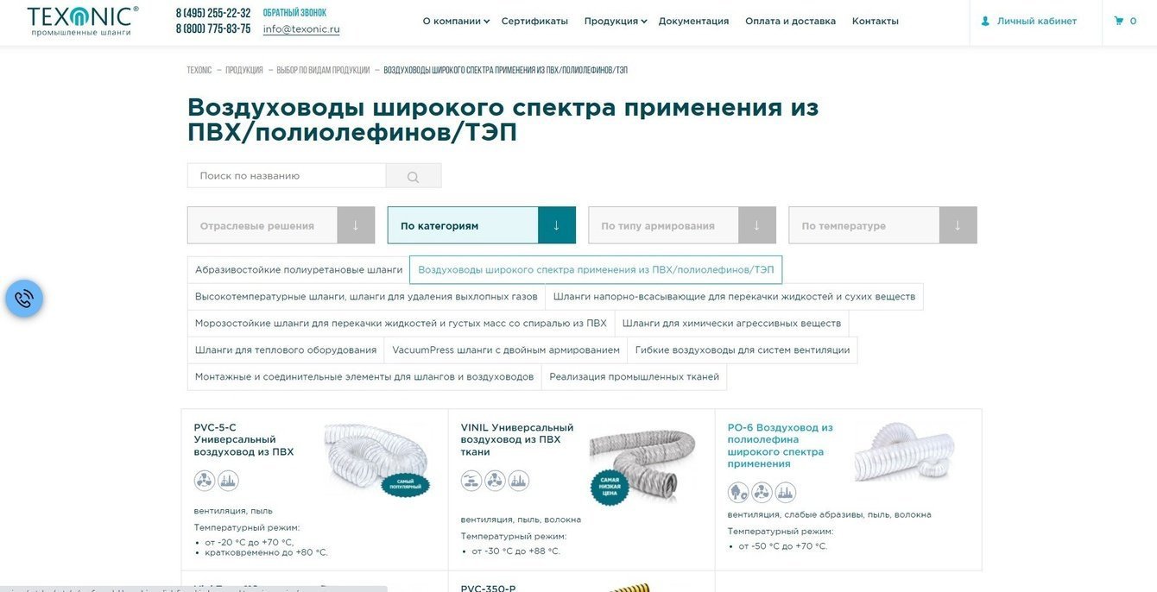The width and height of the screenshot is (1157, 592).
Task: Open the Продукция menu
Action: point(616,21)
